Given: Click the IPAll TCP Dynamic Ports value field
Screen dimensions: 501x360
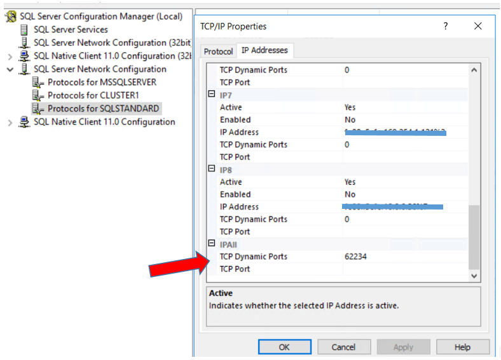Looking at the screenshot, I should [x=405, y=257].
